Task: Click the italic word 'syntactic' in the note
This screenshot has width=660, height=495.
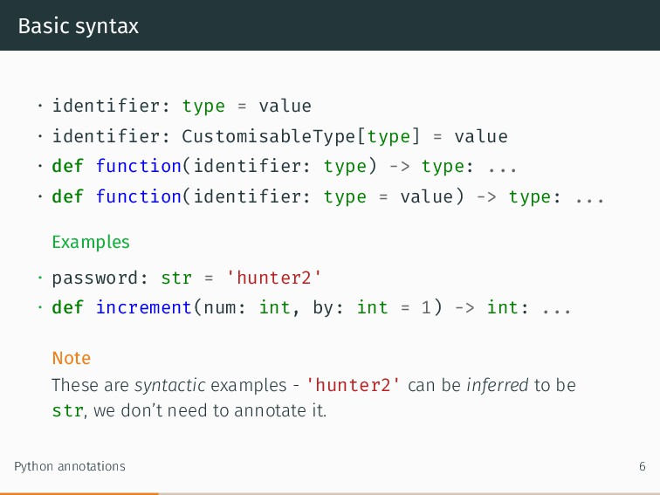Action: pos(169,386)
